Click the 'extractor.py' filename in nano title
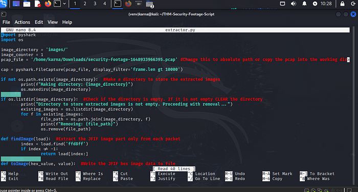The image size is (358, 192). [180, 30]
